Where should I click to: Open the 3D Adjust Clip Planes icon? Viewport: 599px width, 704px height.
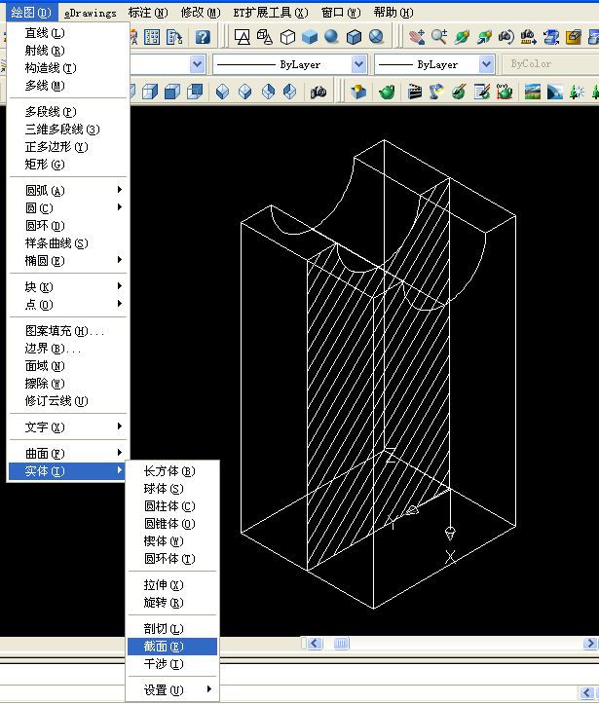551,37
